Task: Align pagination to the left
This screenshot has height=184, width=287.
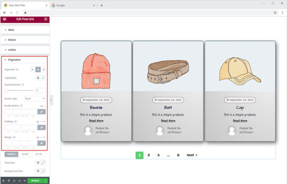Action: (x=33, y=70)
